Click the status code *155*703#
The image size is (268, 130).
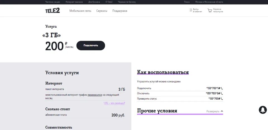point(214,99)
